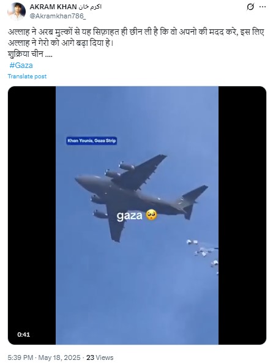Screen dimensions: 273x363
Task: Click the Translate post link
Action: pyautogui.click(x=27, y=77)
